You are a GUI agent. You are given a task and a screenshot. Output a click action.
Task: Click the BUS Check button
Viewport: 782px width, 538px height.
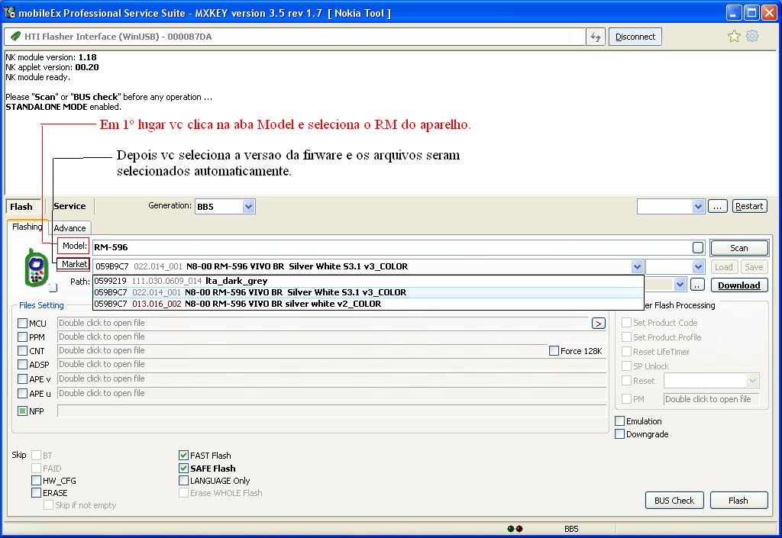(x=674, y=501)
